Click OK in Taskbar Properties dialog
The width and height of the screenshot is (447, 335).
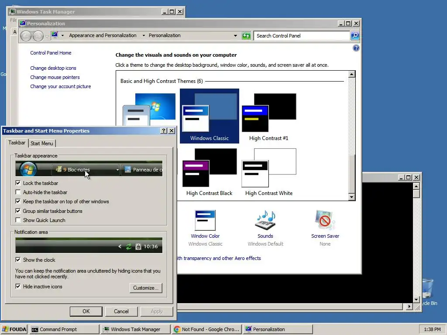[86, 311]
